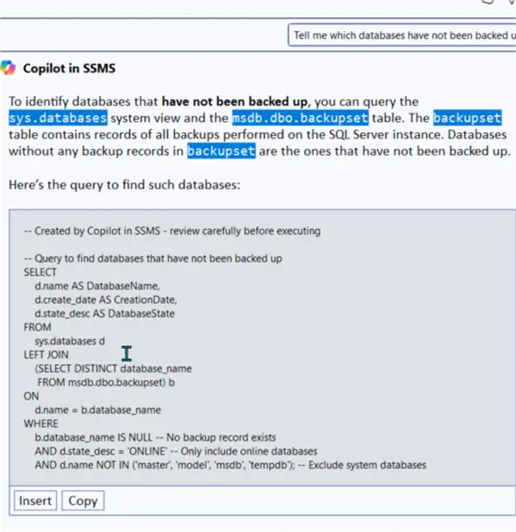Click the bold phrase 'have not been backed up'

[x=234, y=102]
